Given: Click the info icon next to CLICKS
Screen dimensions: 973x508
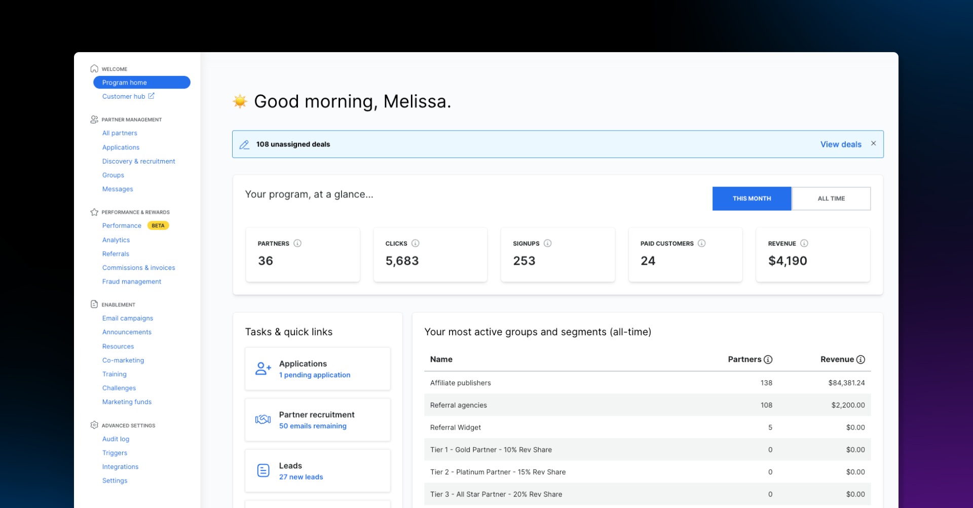Looking at the screenshot, I should 416,243.
